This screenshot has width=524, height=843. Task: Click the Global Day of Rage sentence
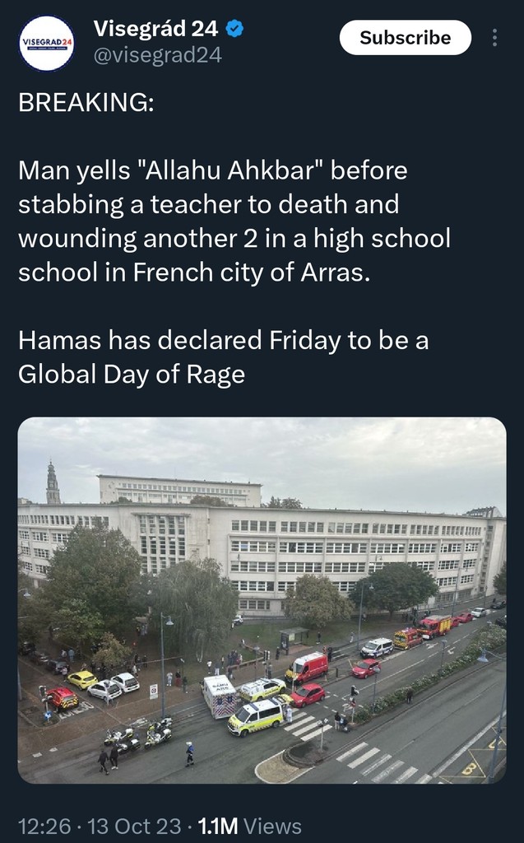point(223,357)
